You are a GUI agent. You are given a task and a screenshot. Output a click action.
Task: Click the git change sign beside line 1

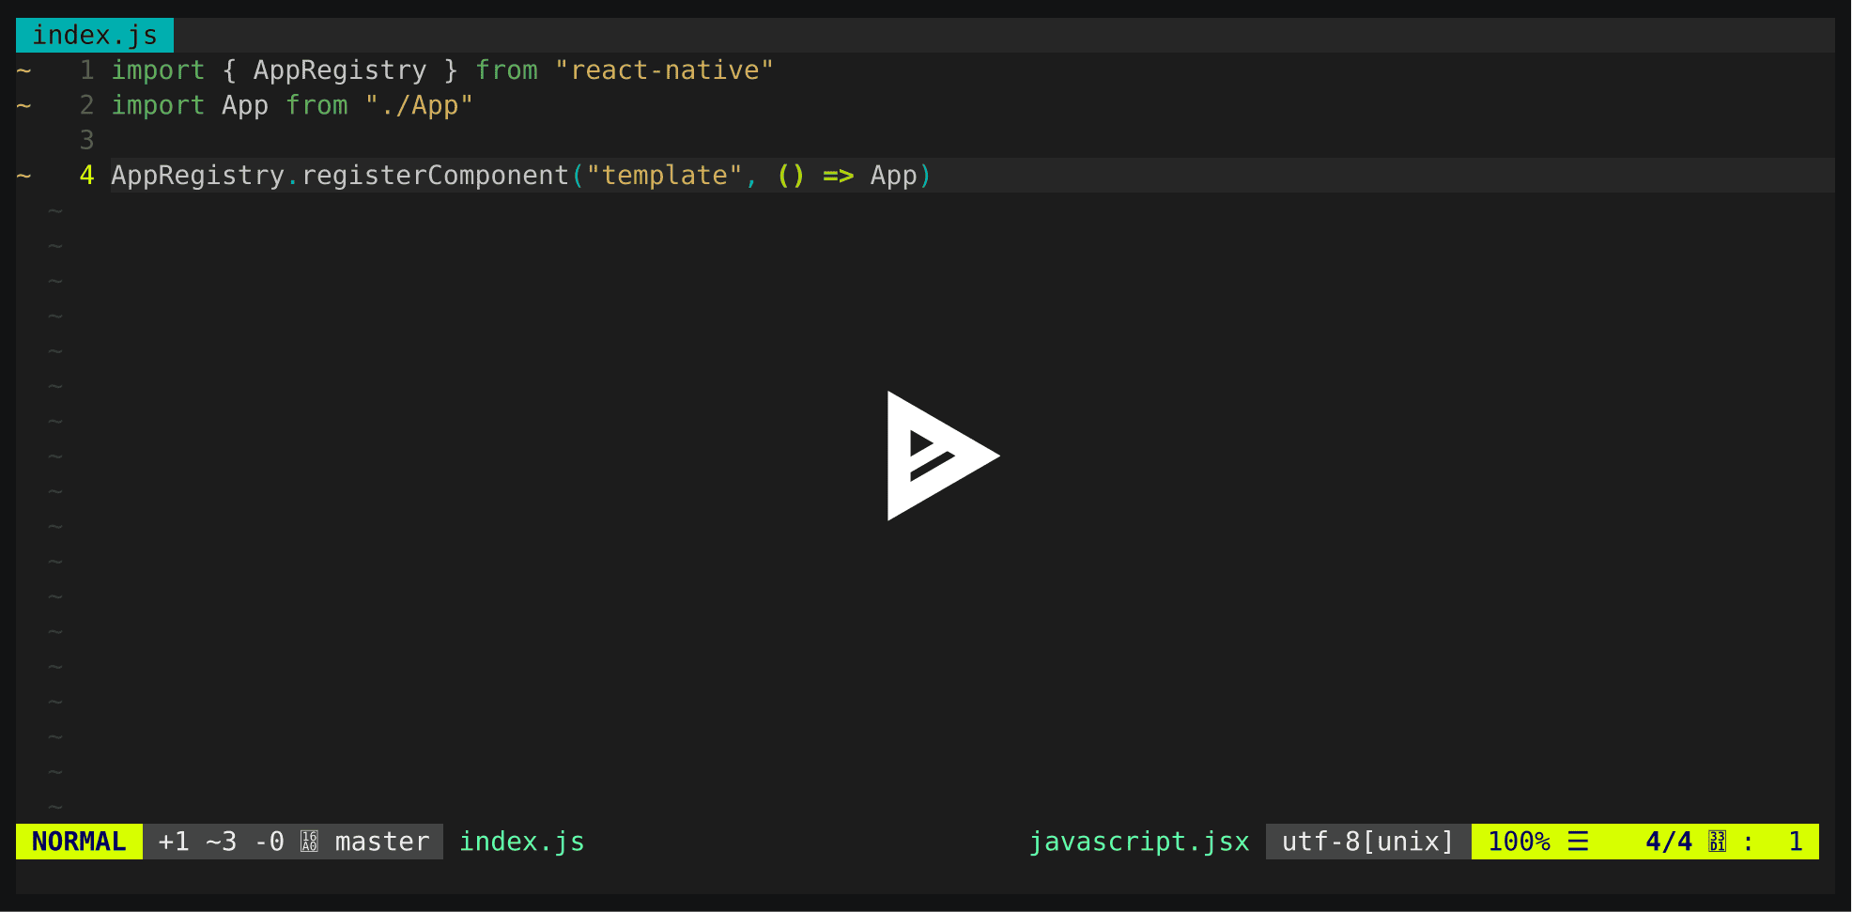[24, 70]
